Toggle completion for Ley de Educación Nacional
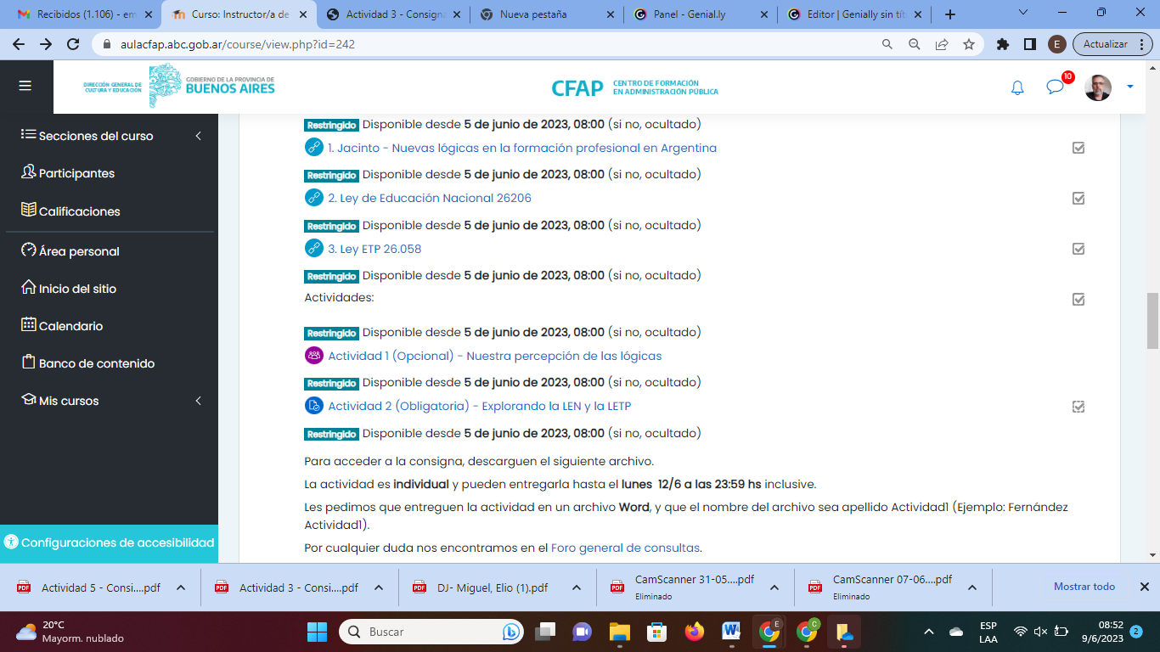 (x=1078, y=199)
